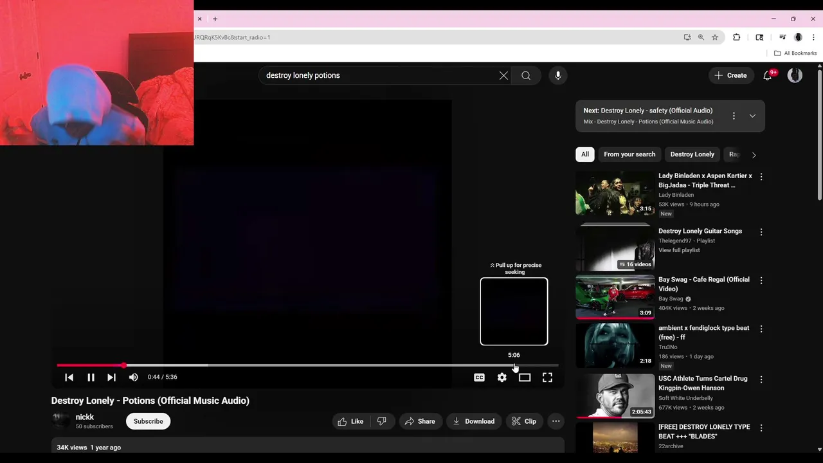Select the 'From your search' chip
Image resolution: width=823 pixels, height=463 pixels.
tap(629, 154)
